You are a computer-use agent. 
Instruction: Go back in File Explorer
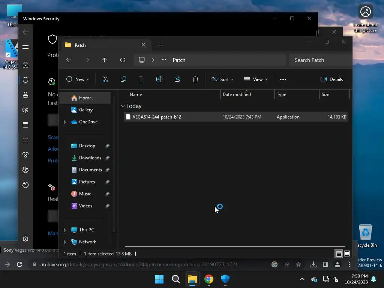click(69, 60)
